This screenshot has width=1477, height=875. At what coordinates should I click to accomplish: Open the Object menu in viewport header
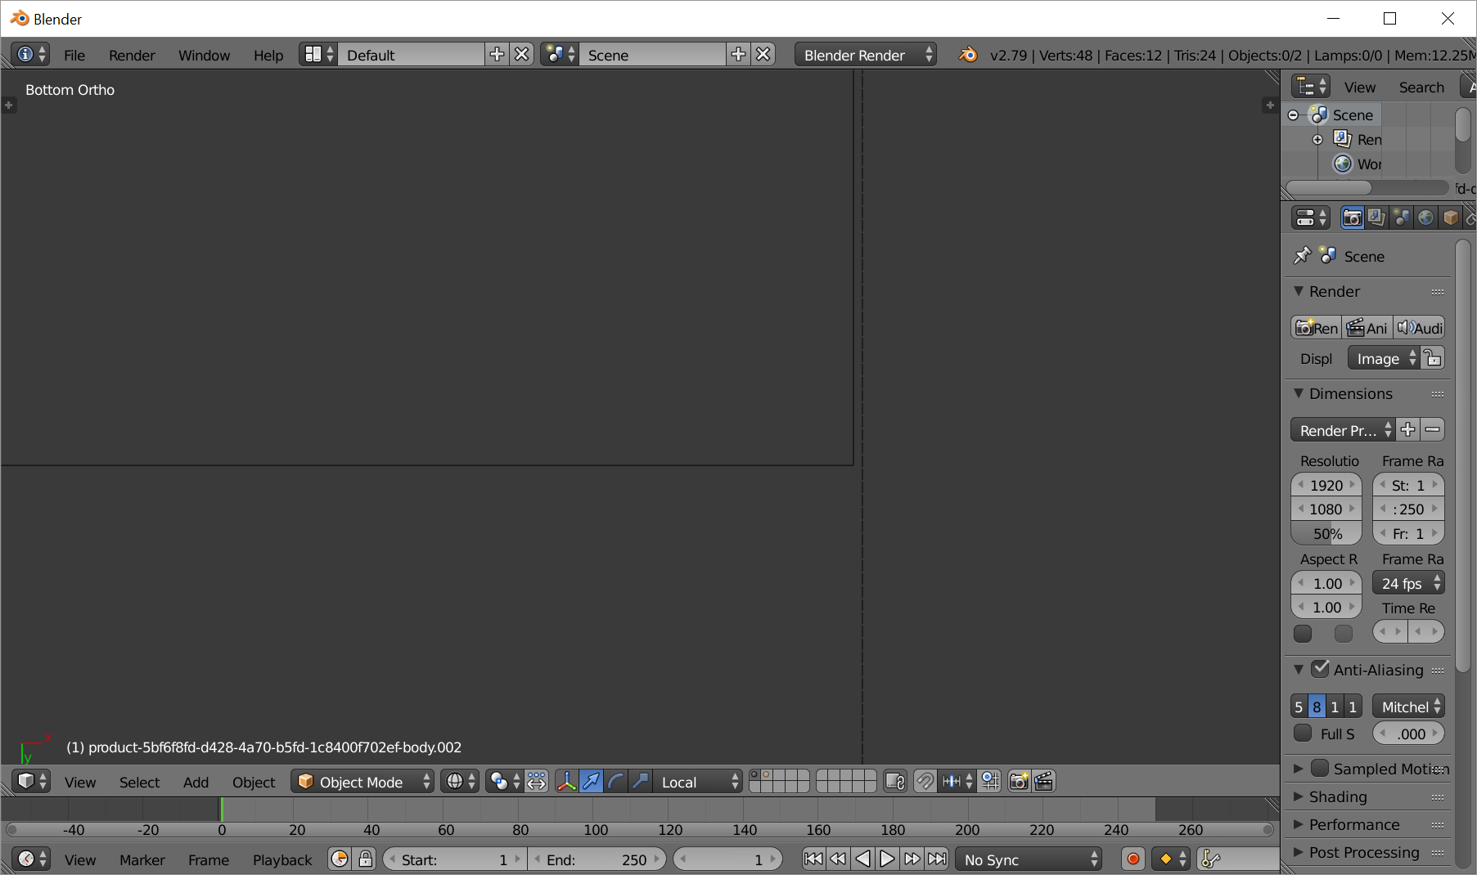[x=253, y=782]
